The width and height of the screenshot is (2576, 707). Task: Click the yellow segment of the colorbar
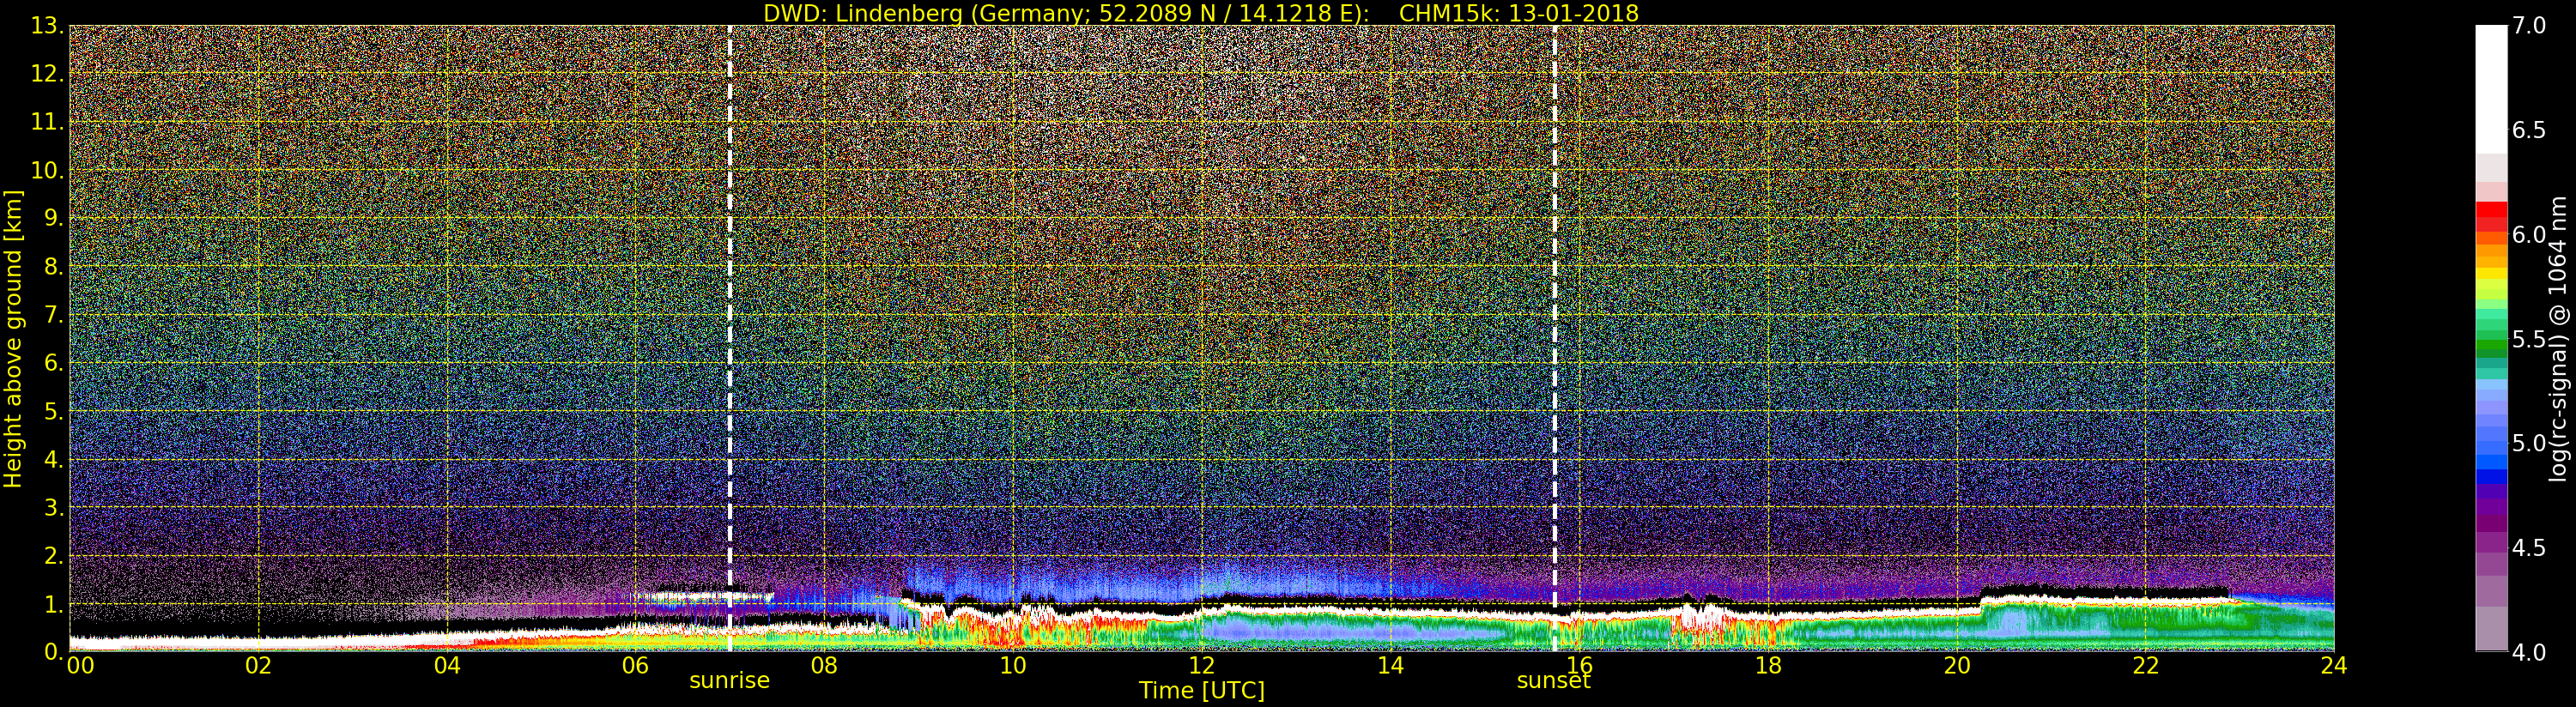[x=2491, y=274]
